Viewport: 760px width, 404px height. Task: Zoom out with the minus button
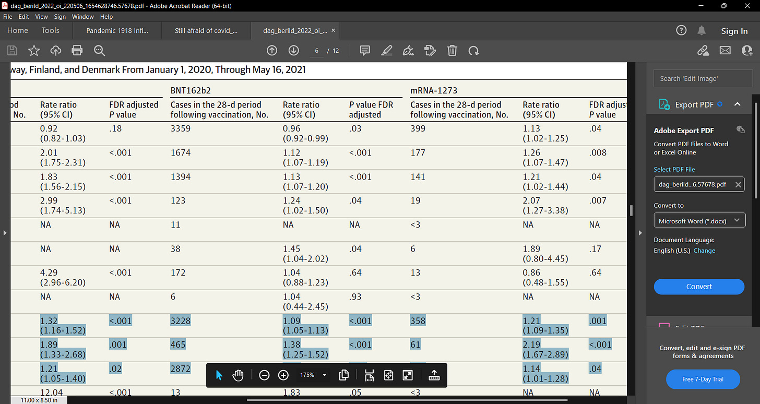[x=264, y=375]
